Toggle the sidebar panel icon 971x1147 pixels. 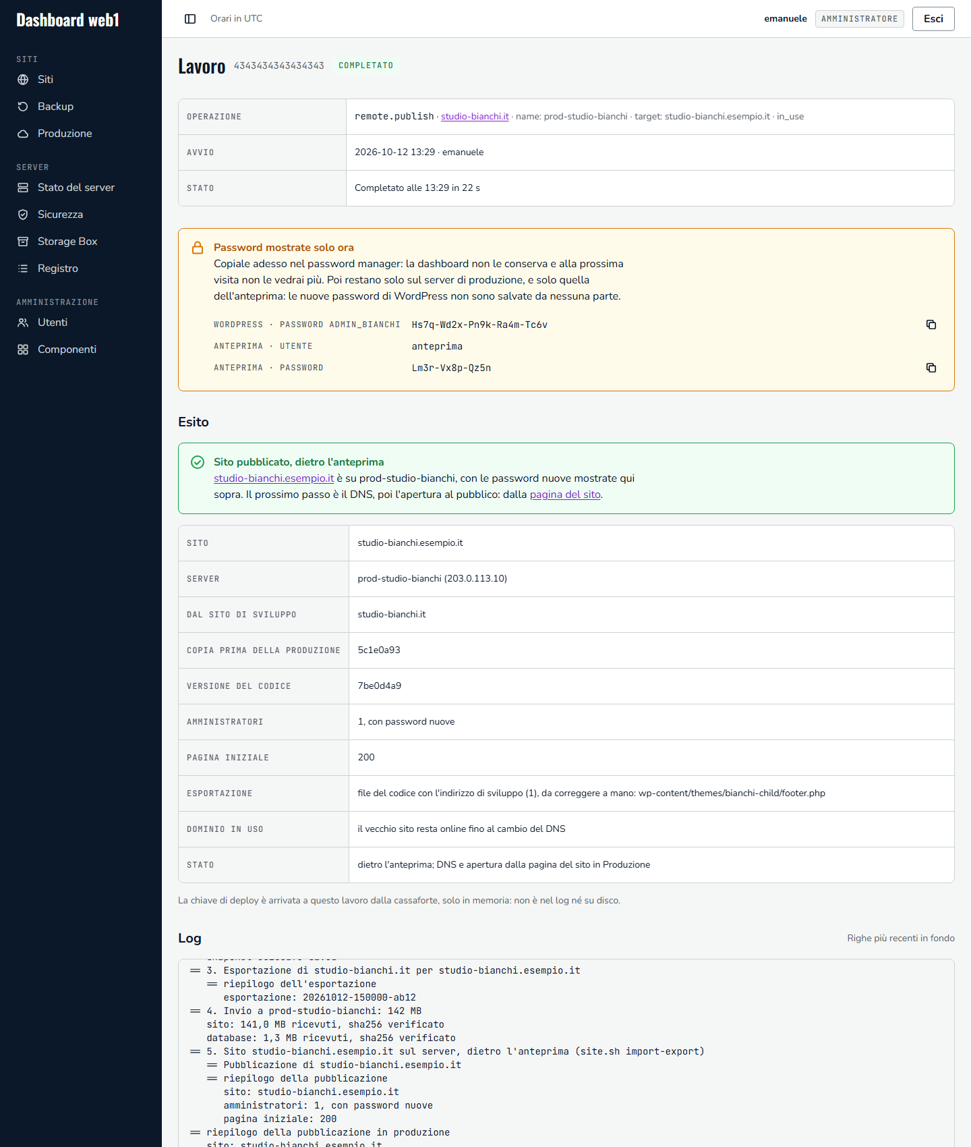[x=190, y=19]
